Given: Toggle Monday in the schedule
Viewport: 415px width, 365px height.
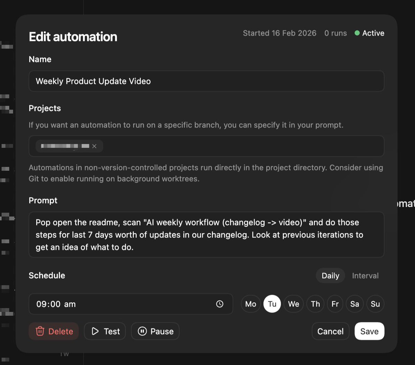Looking at the screenshot, I should click(251, 304).
